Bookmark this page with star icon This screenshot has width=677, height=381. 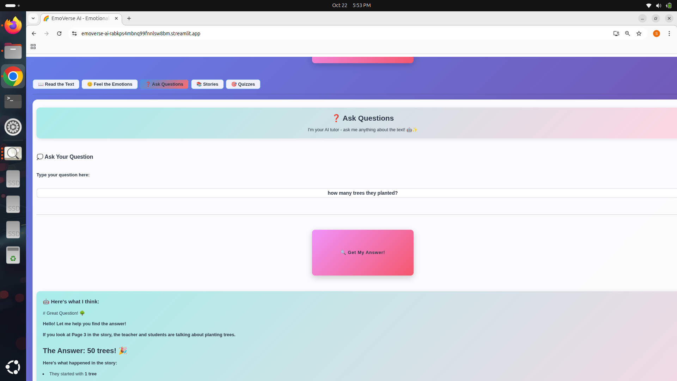tap(639, 34)
